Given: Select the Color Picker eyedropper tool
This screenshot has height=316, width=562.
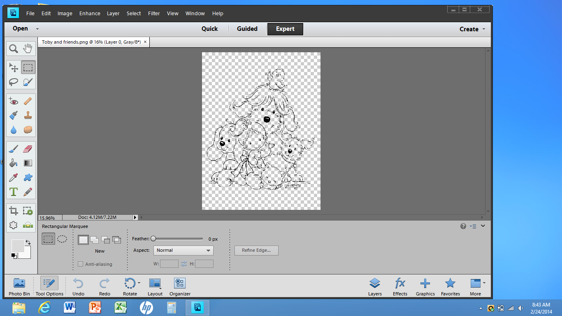Looking at the screenshot, I should point(14,177).
